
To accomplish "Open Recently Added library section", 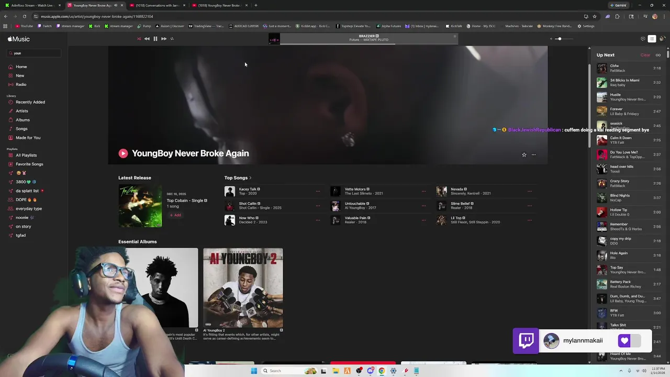I will (30, 102).
